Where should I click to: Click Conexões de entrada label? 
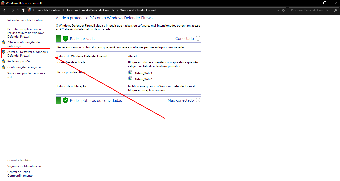[72, 62]
